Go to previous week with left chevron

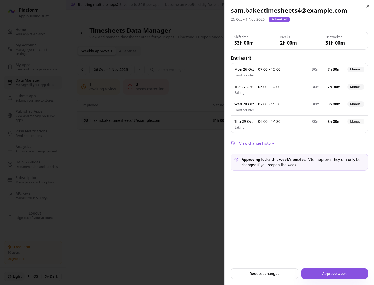coord(82,70)
